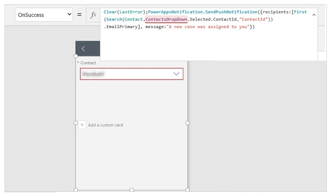Open the Contact dropdown on the form

point(132,74)
